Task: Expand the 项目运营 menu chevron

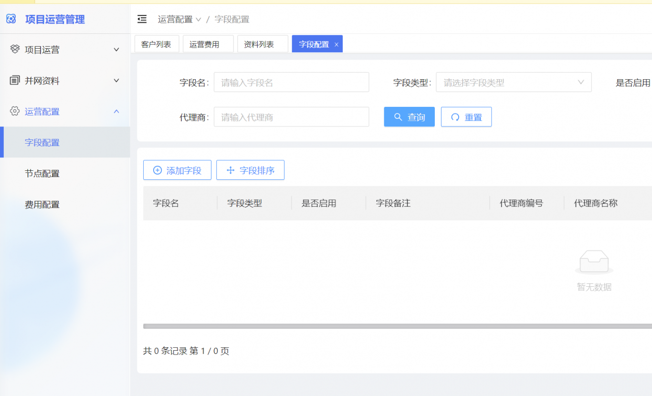Action: coord(116,49)
